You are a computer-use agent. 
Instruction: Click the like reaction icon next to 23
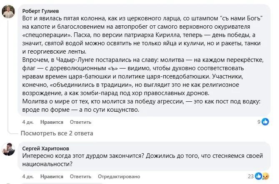coord(258,176)
